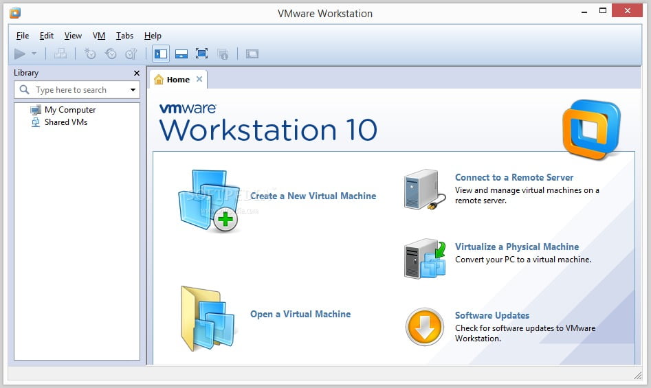Click the Home tab house icon
Viewport: 651px width, 388px height.
[x=159, y=79]
